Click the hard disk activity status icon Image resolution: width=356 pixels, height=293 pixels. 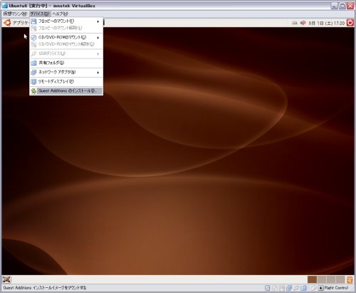coord(267,288)
